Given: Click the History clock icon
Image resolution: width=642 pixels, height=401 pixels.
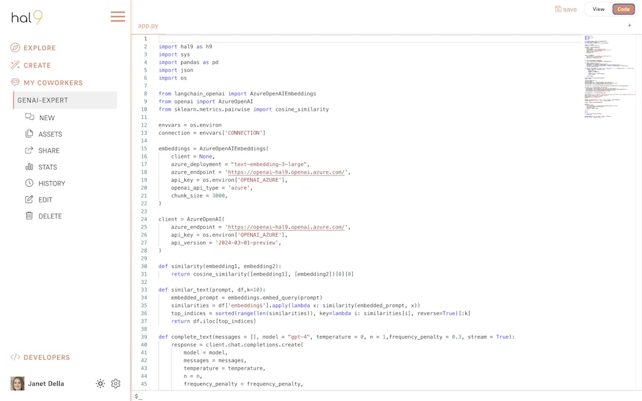Looking at the screenshot, I should pos(29,183).
